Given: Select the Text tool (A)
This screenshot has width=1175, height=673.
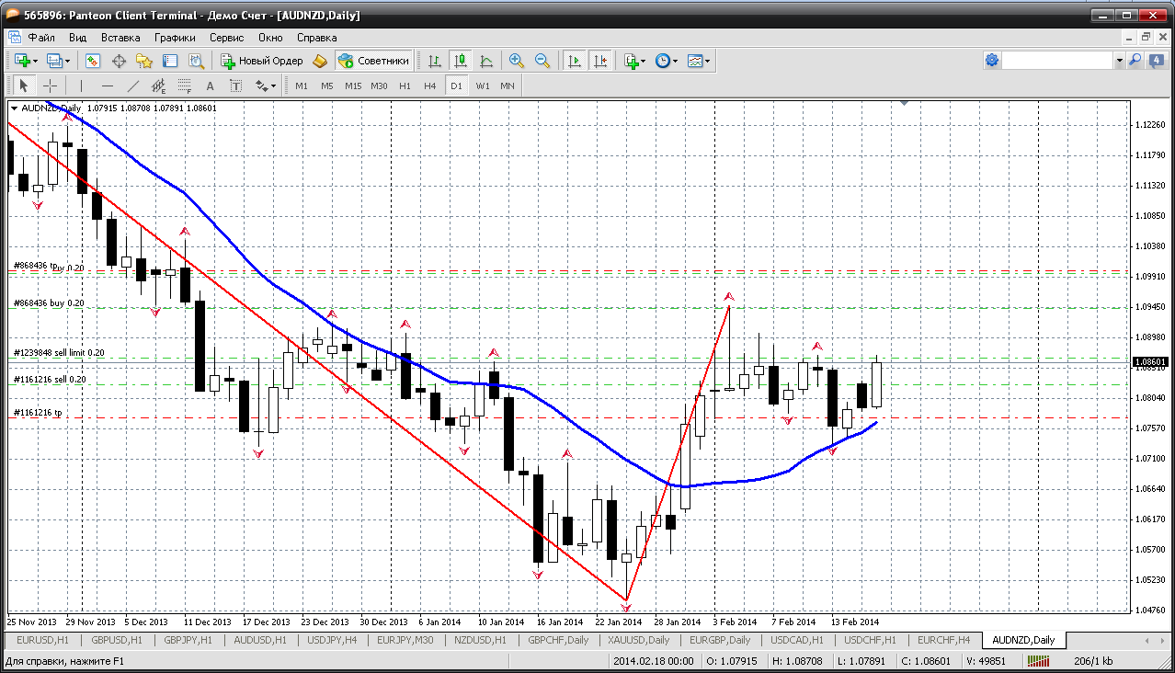Looking at the screenshot, I should (x=210, y=86).
